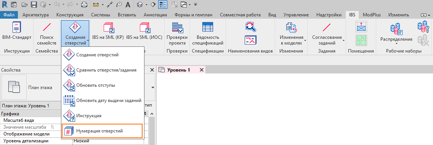Select the Aligned Dimension tool
This screenshot has height=145, width=433.
(109, 5)
